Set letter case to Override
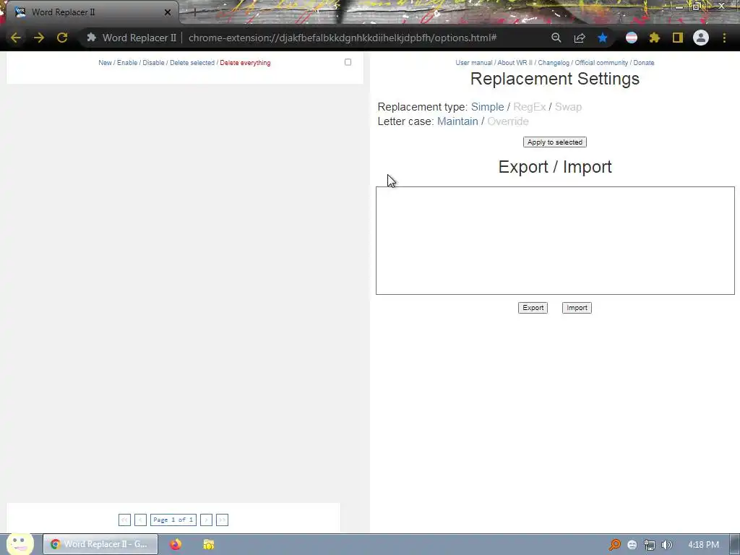Screen dimensions: 740x555 coord(508,121)
